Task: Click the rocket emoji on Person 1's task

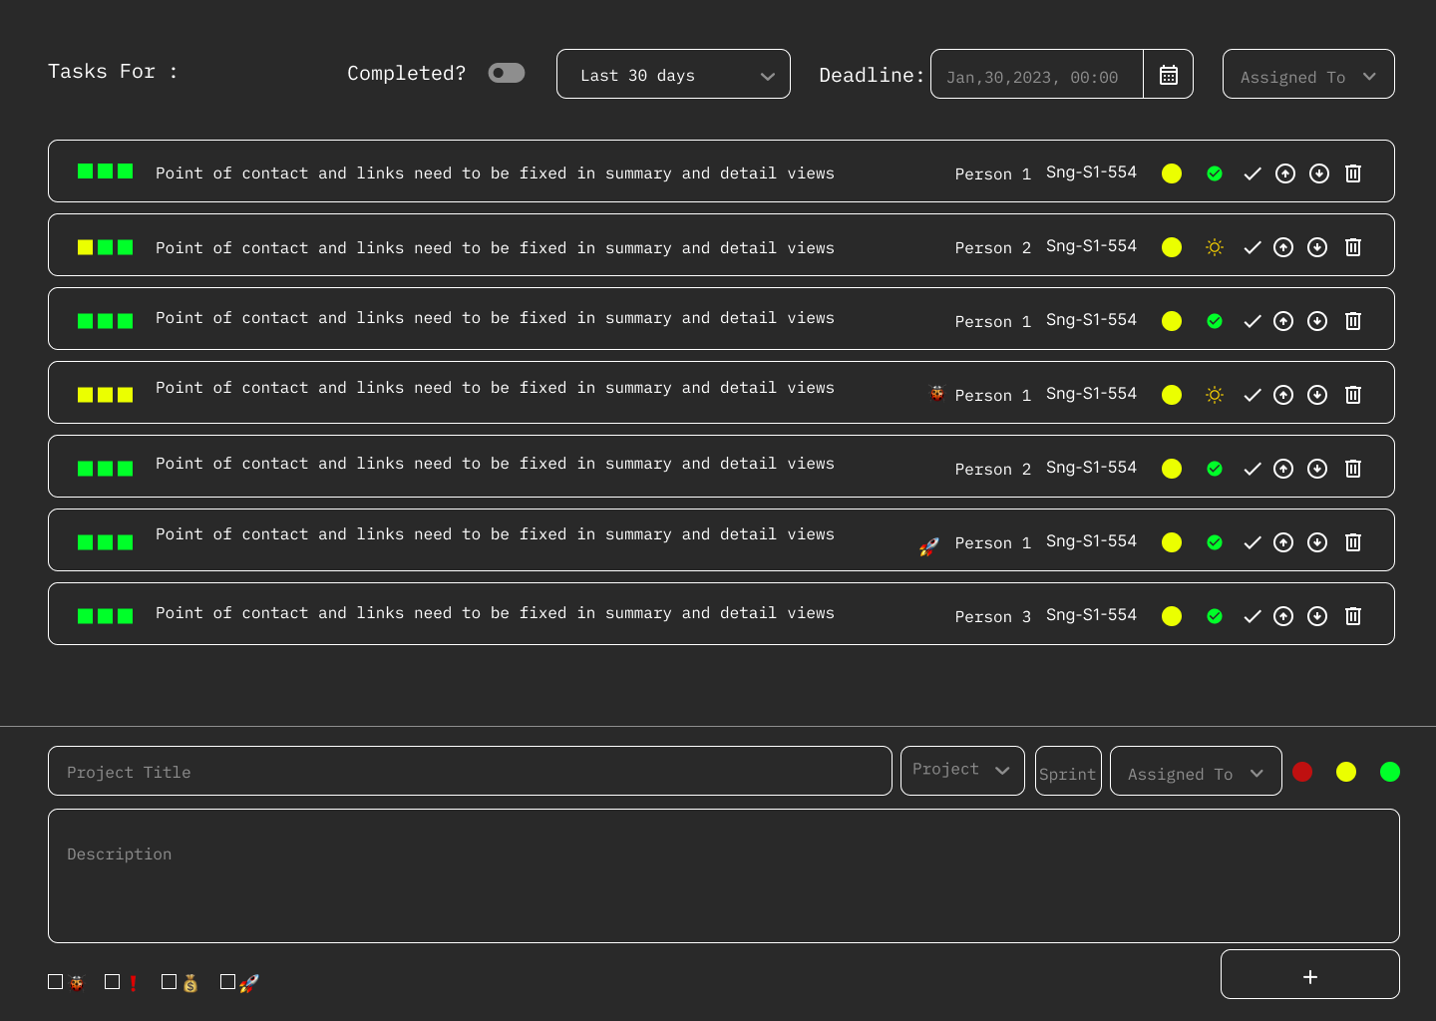Action: [x=927, y=546]
